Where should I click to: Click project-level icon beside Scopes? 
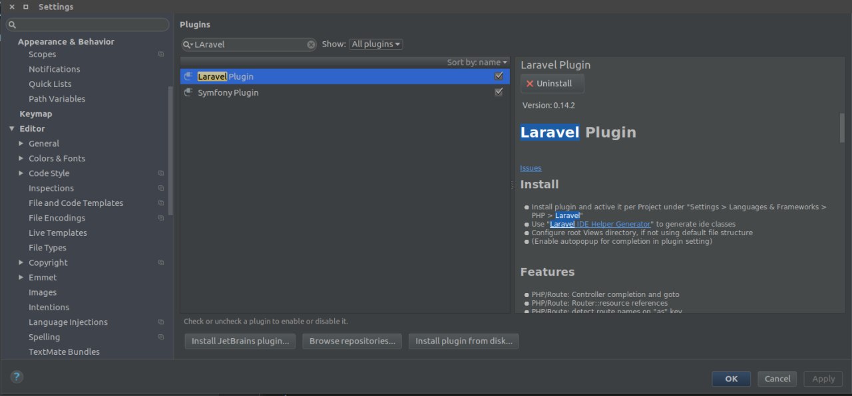(x=161, y=54)
